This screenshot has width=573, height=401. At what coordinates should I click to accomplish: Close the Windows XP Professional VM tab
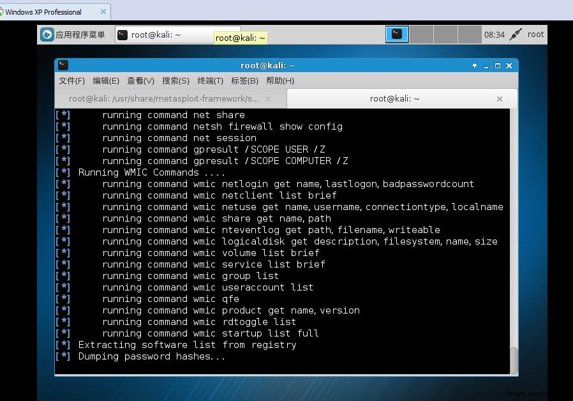103,11
